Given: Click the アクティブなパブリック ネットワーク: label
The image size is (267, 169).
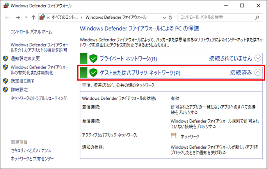Looking at the screenshot, I should click(x=109, y=135).
